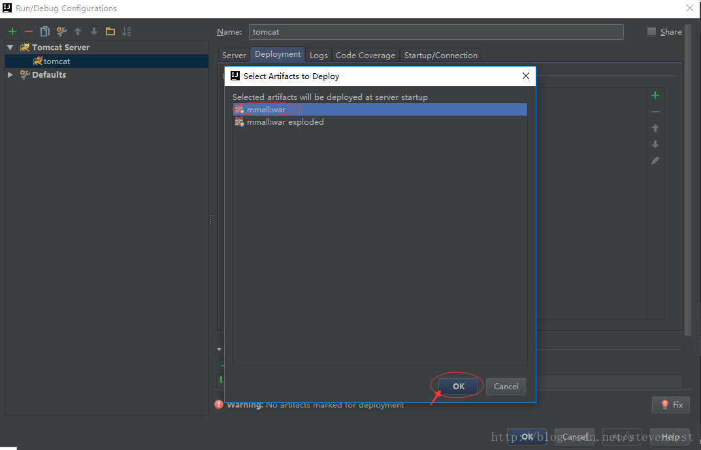Click the Name input field
701x450 pixels.
(x=436, y=32)
